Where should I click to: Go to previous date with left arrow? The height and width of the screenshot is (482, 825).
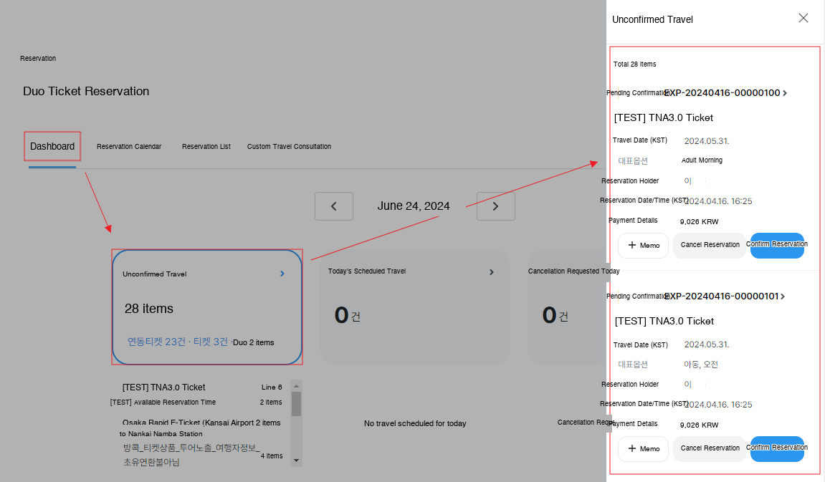(334, 206)
